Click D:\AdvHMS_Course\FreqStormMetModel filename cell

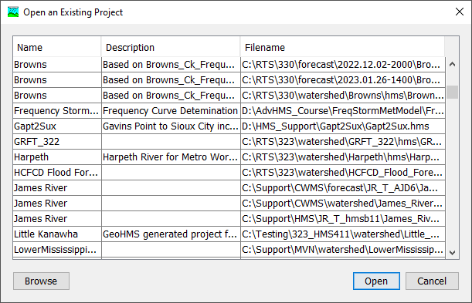coord(343,111)
